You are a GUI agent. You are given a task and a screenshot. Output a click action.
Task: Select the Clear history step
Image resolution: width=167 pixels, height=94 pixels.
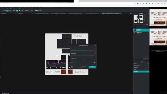pos(141,70)
